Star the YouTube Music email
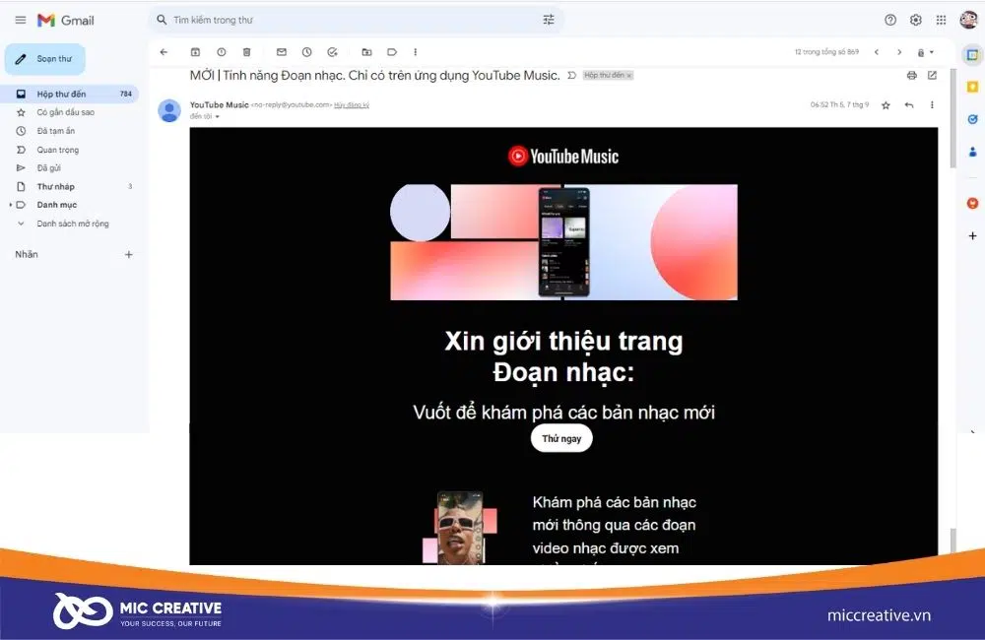Image resolution: width=985 pixels, height=640 pixels. click(x=886, y=105)
